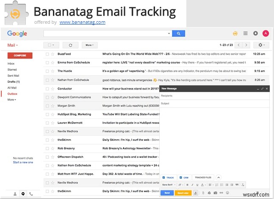Click the Subject field
The width and height of the screenshot is (274, 199).
tap(214, 104)
